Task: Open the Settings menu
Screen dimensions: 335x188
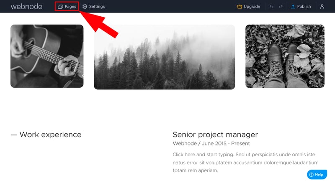Action: point(93,6)
